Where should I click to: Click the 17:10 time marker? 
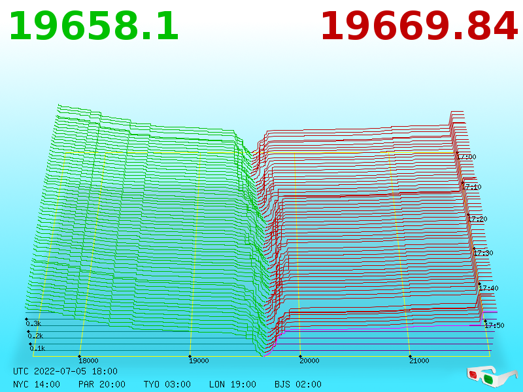click(x=471, y=187)
